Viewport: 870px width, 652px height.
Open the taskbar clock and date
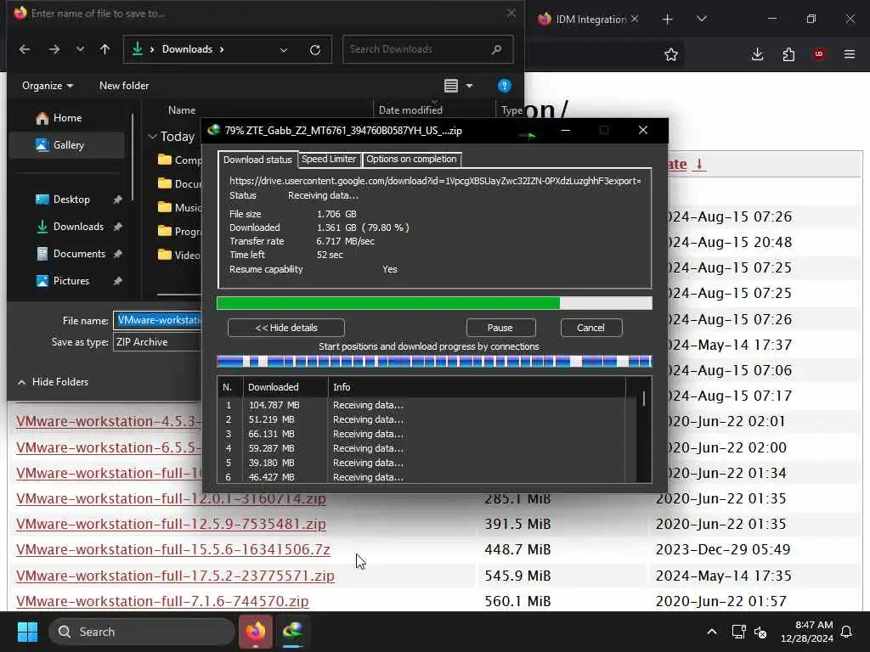(807, 632)
